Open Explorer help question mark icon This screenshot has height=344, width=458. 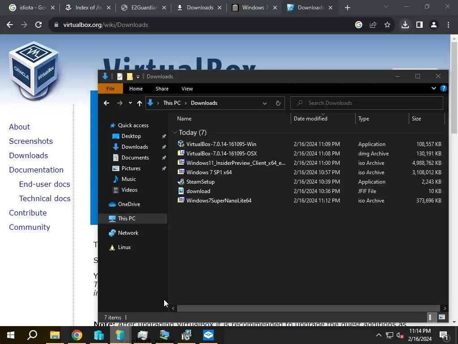click(x=443, y=88)
